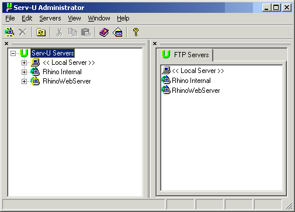
Task: Click the Paste toolbar icon
Action: (x=86, y=32)
